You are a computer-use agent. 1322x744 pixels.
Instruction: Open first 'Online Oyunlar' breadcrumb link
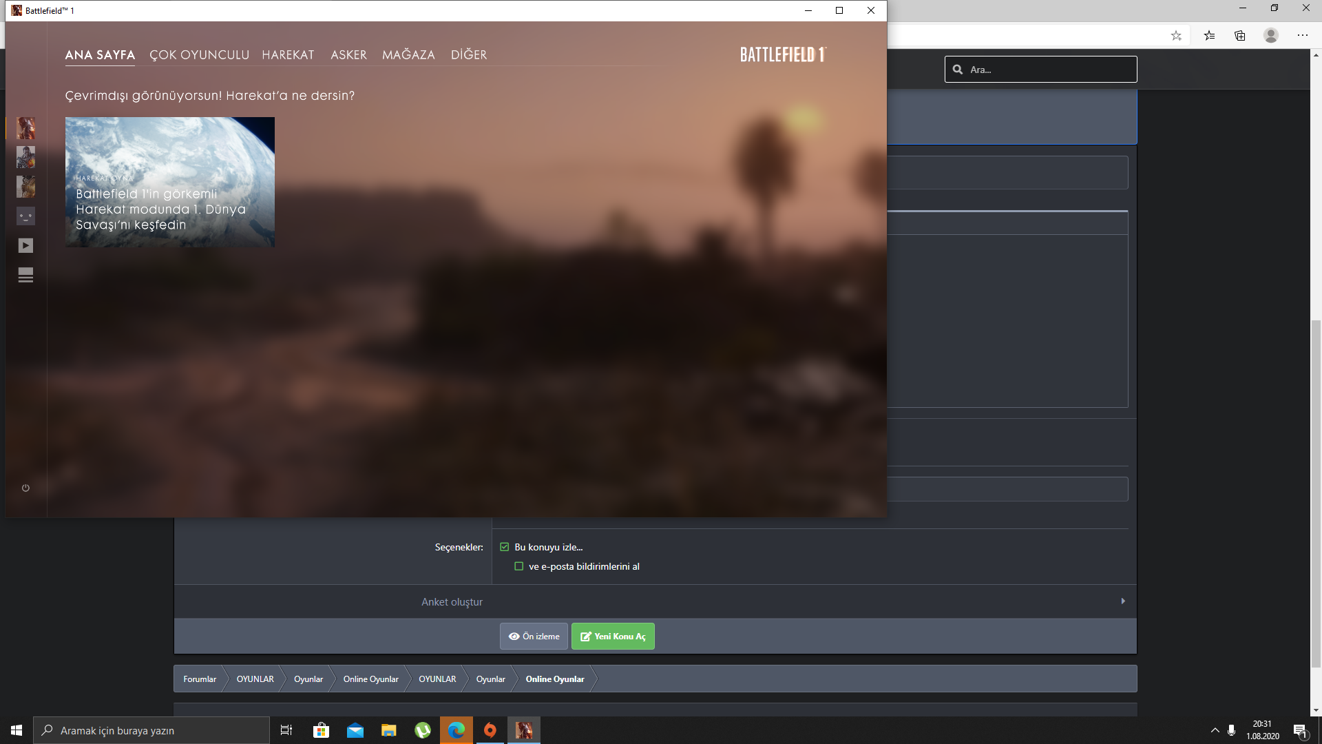[371, 679]
